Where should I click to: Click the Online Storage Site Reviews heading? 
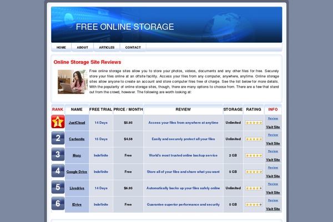[87, 62]
